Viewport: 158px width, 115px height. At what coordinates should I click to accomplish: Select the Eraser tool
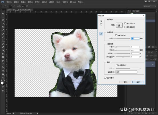(3, 47)
